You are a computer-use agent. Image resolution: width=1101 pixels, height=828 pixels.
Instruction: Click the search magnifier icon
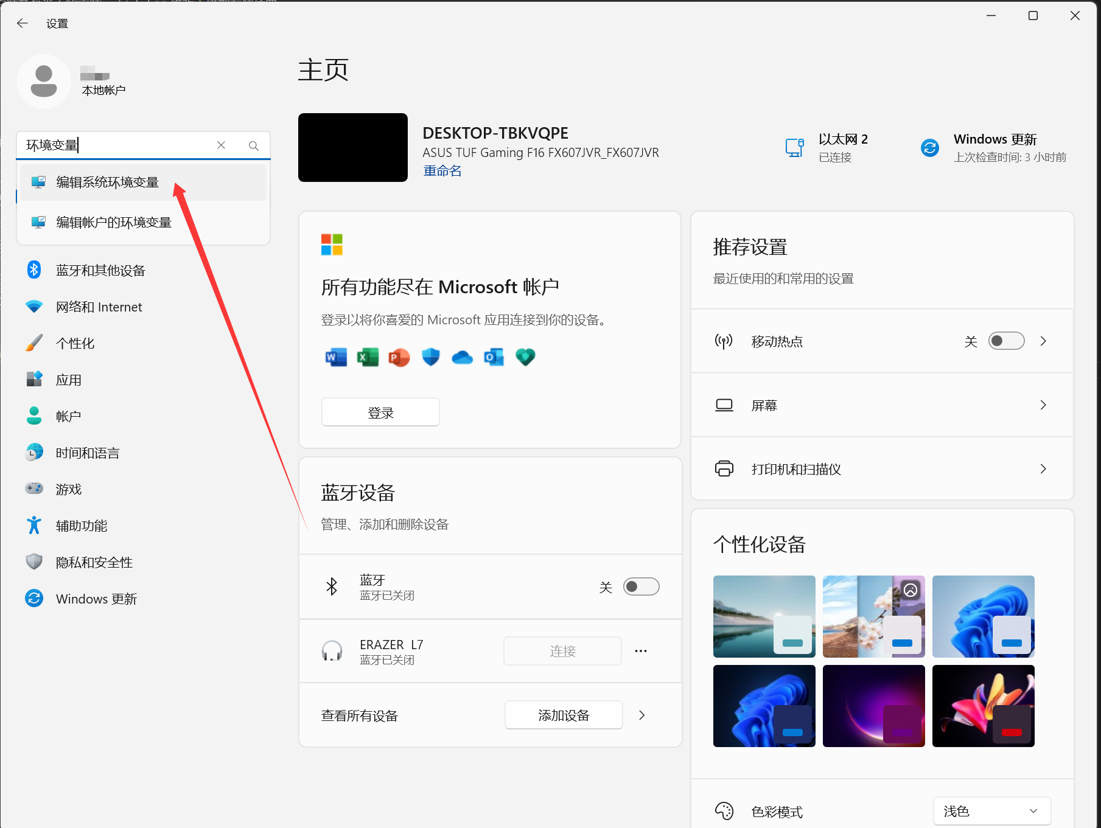[x=254, y=145]
